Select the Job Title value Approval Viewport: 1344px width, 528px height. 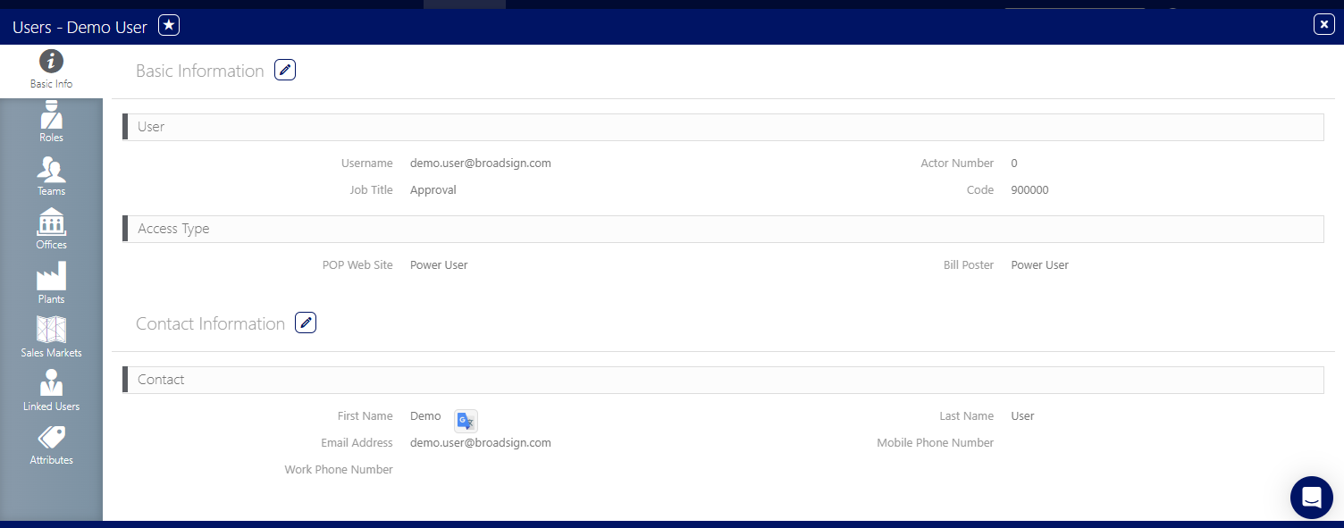(433, 190)
